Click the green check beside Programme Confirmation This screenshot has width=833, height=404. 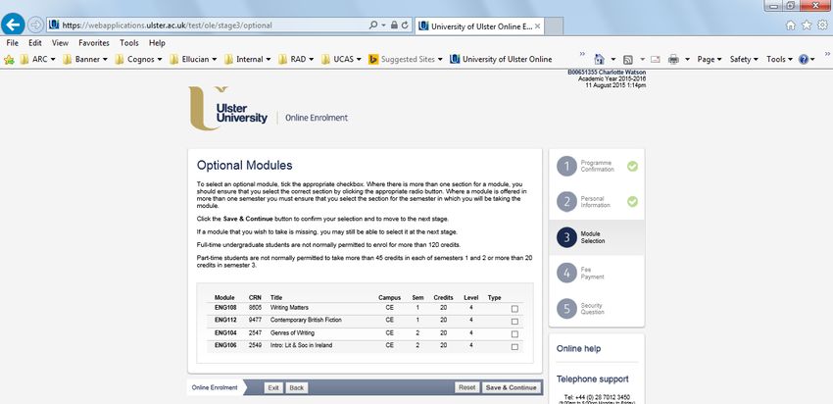pyautogui.click(x=632, y=166)
